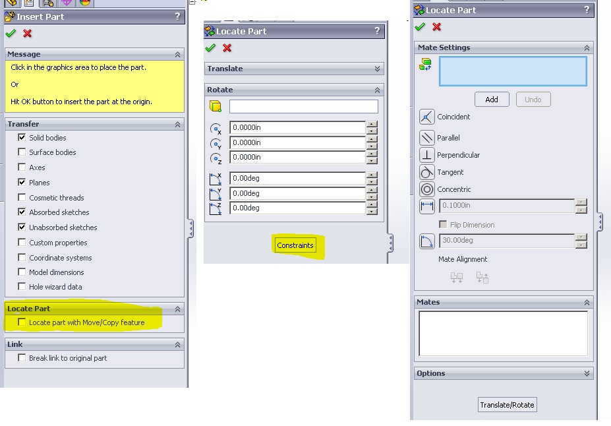Enable Axes transfer checkbox
This screenshot has height=426, width=611.
(22, 167)
